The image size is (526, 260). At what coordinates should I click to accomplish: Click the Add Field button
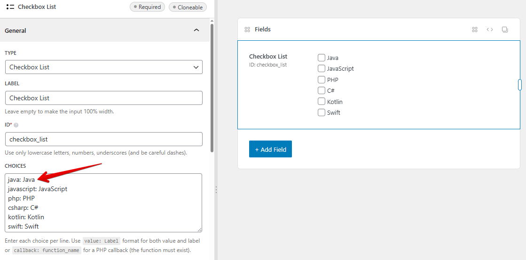(270, 149)
